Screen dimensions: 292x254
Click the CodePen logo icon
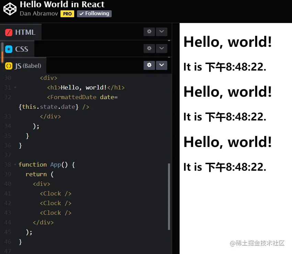(x=9, y=9)
